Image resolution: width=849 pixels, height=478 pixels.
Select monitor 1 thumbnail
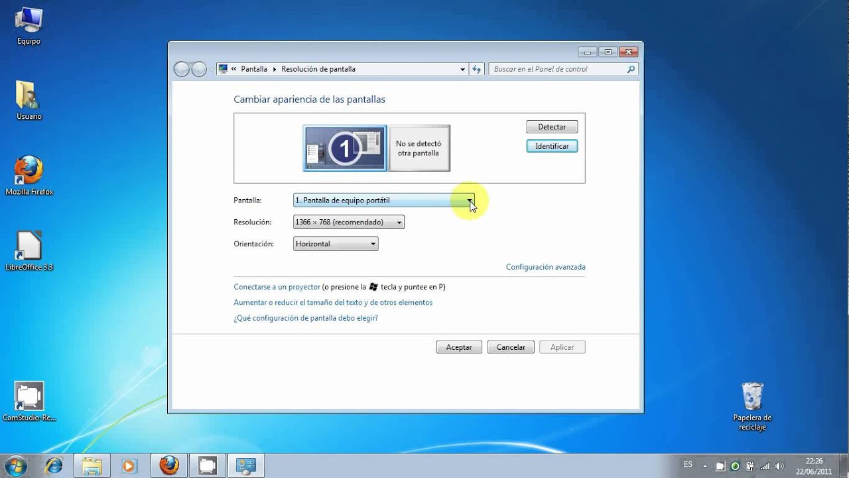345,148
